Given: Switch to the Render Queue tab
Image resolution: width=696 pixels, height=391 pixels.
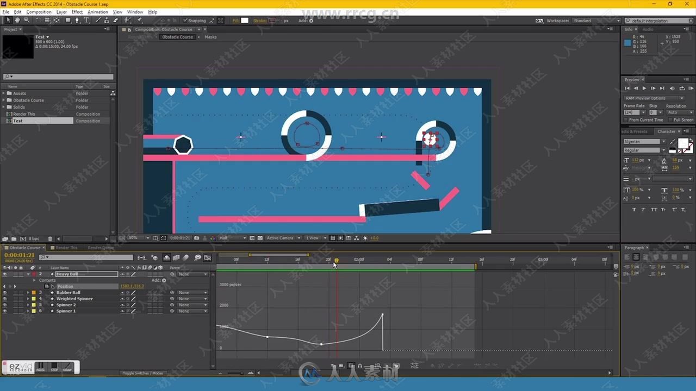Looking at the screenshot, I should (x=101, y=248).
